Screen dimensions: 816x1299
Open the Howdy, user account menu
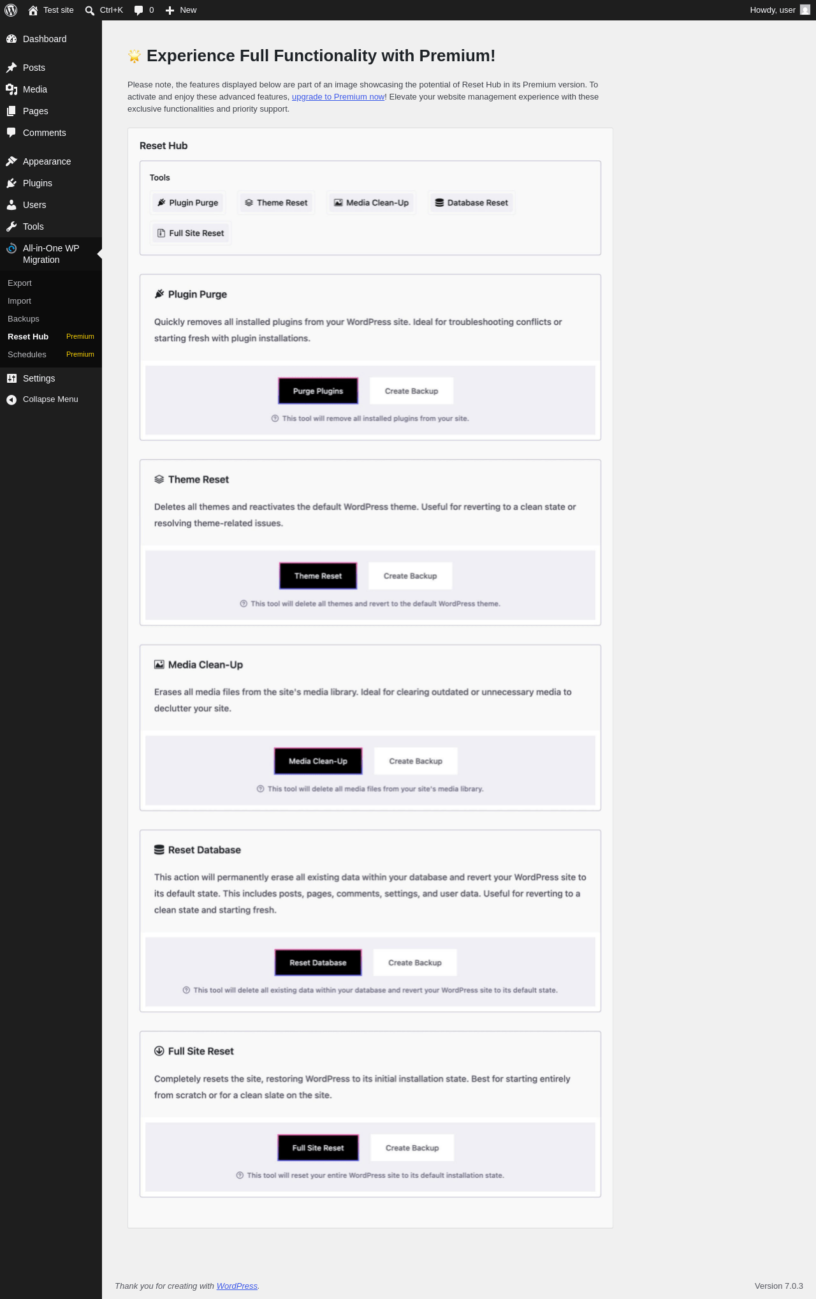pos(780,10)
